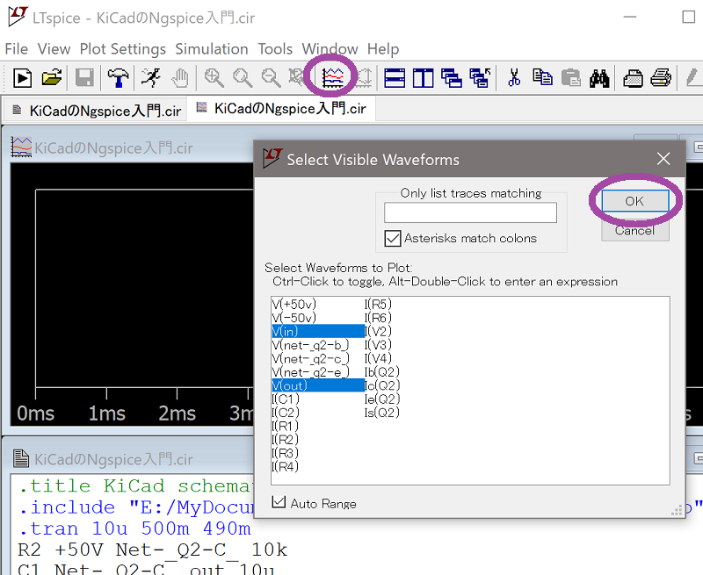Open the Tools menu
Image resolution: width=703 pixels, height=575 pixels.
pyautogui.click(x=275, y=49)
